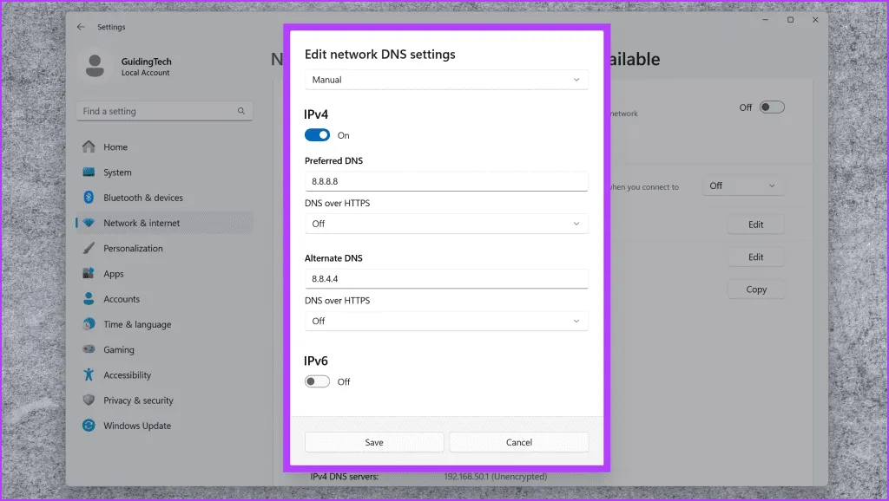Open Personalization via its paintbrush icon
Screen dimensions: 889x501
point(89,249)
